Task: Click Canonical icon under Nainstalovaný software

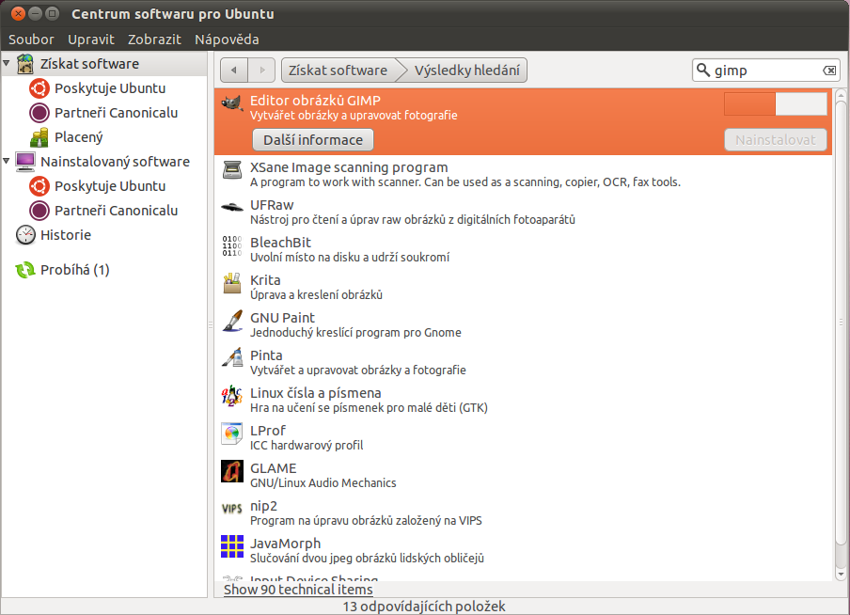Action: point(39,211)
